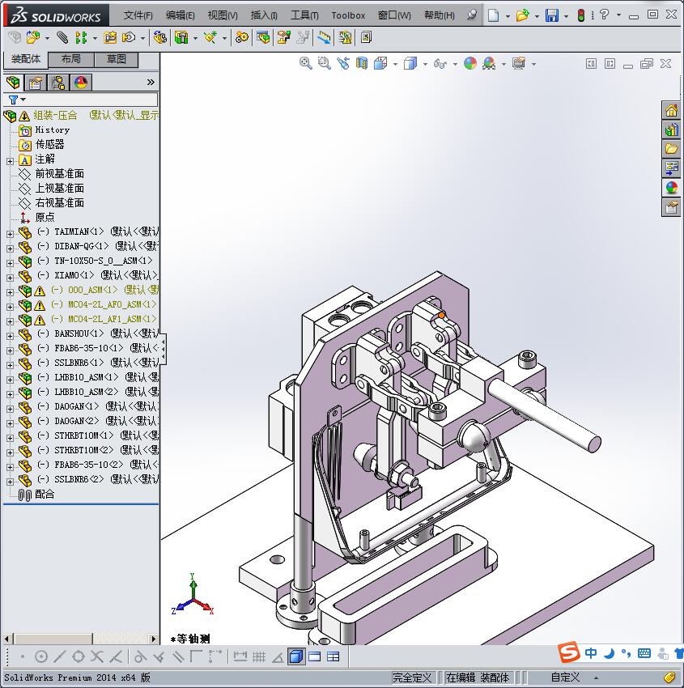This screenshot has height=688, width=684.
Task: Click the Hide/Show Items glasses icon
Action: (440, 64)
